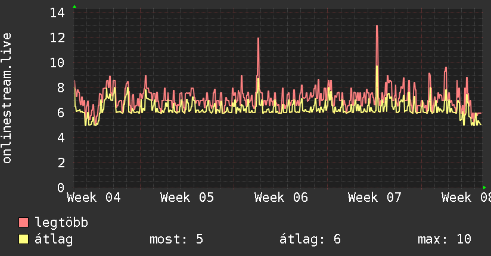491x256 pixels.
Task: Click the onlinestream.live vertical axis title
Action: pyautogui.click(x=7, y=98)
